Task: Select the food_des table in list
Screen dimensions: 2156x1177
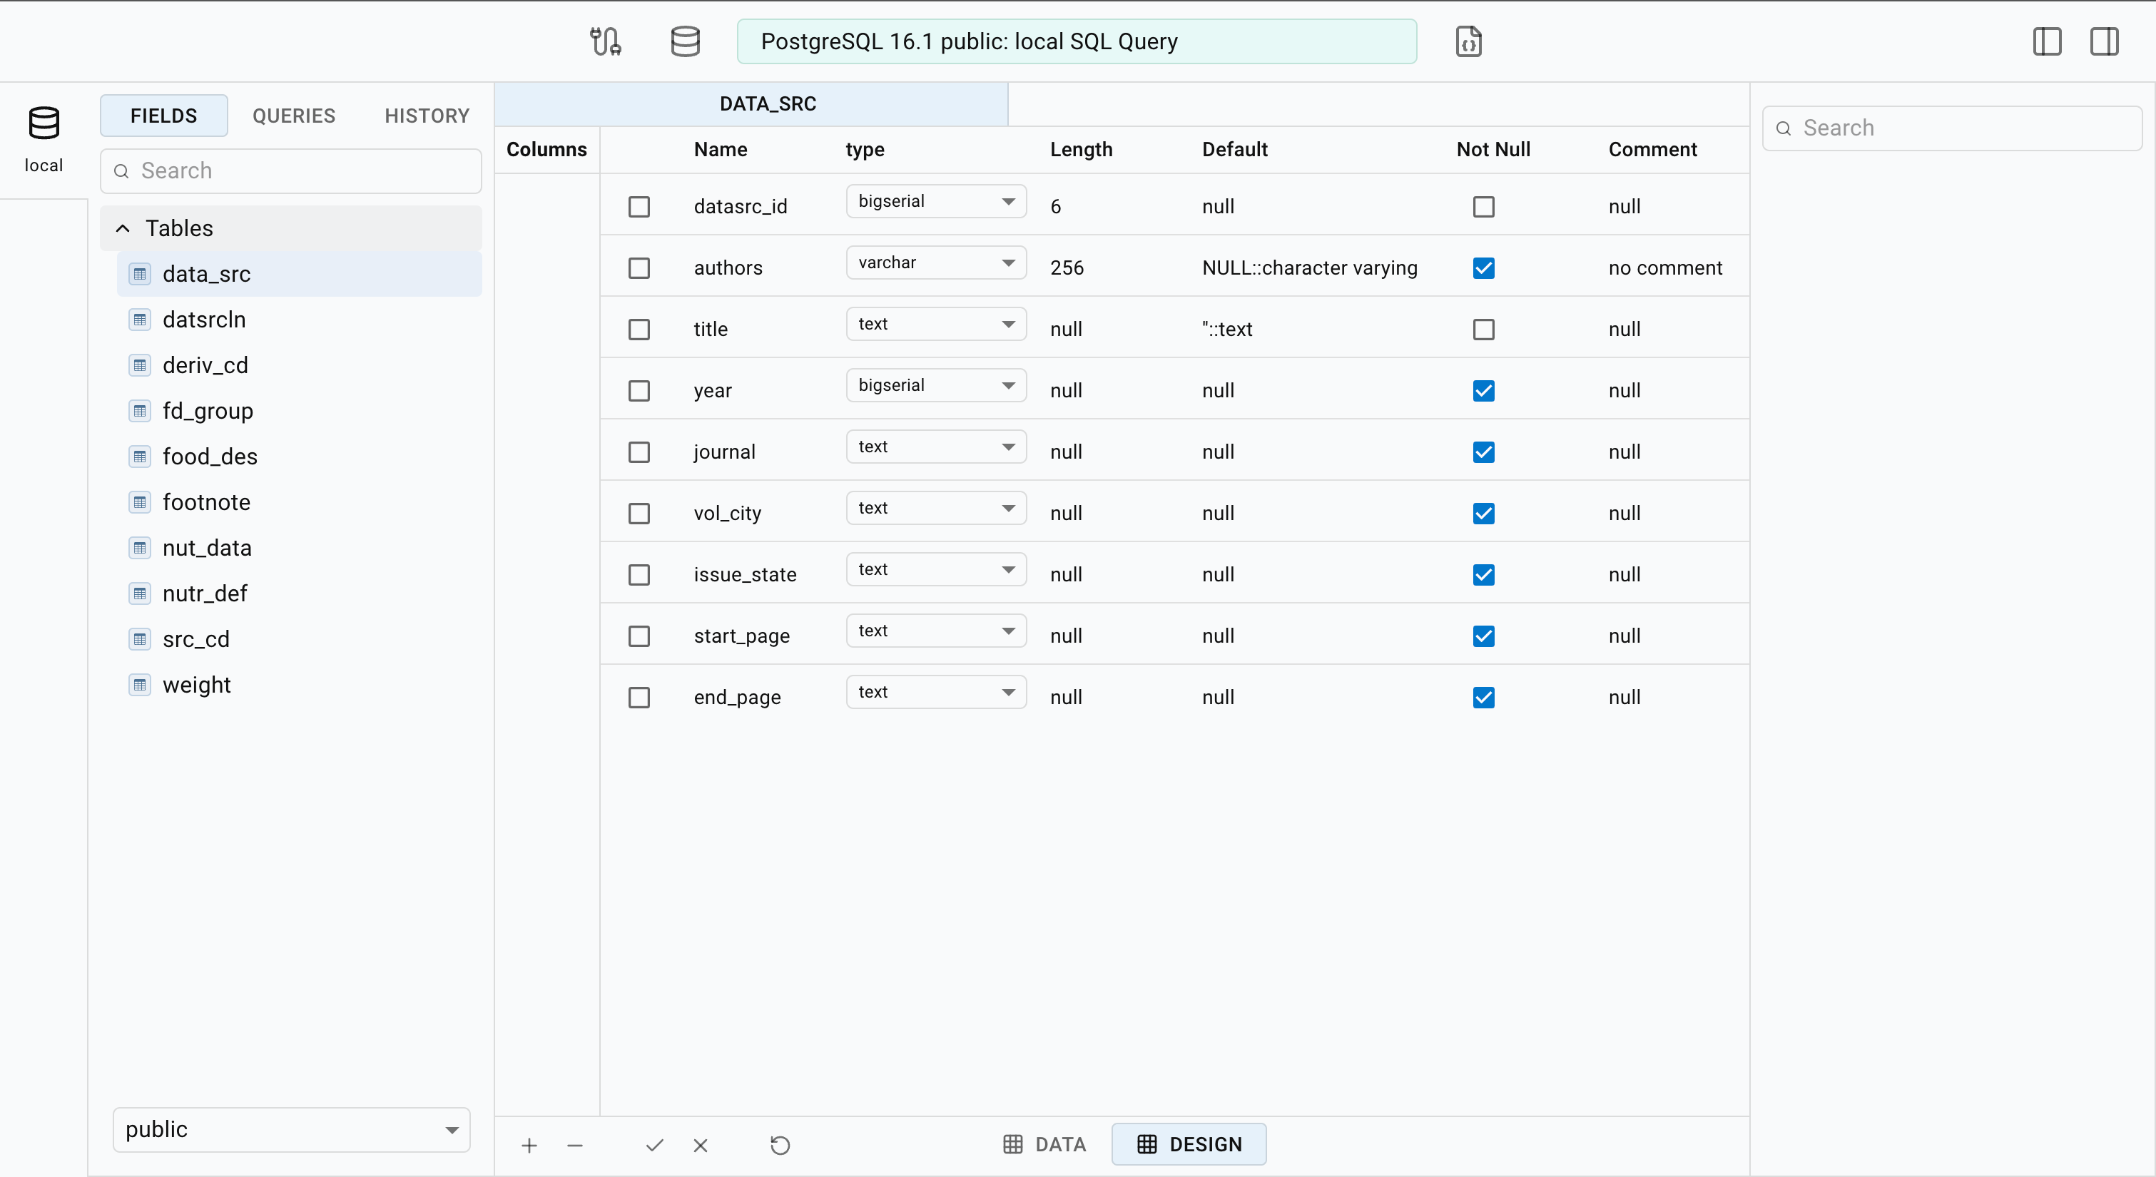Action: pos(210,457)
